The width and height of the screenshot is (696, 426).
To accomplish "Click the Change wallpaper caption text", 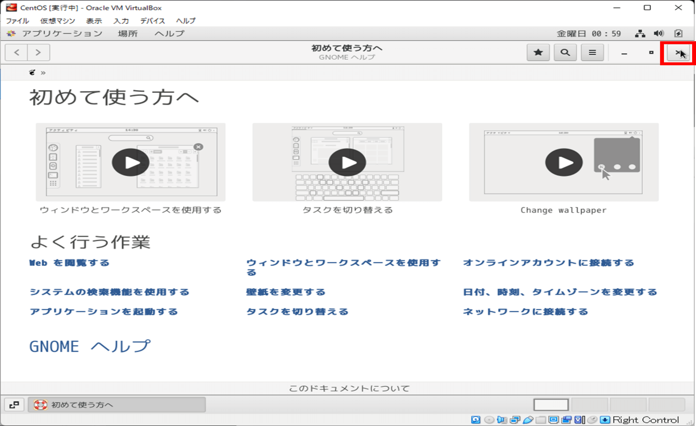I will tap(564, 210).
